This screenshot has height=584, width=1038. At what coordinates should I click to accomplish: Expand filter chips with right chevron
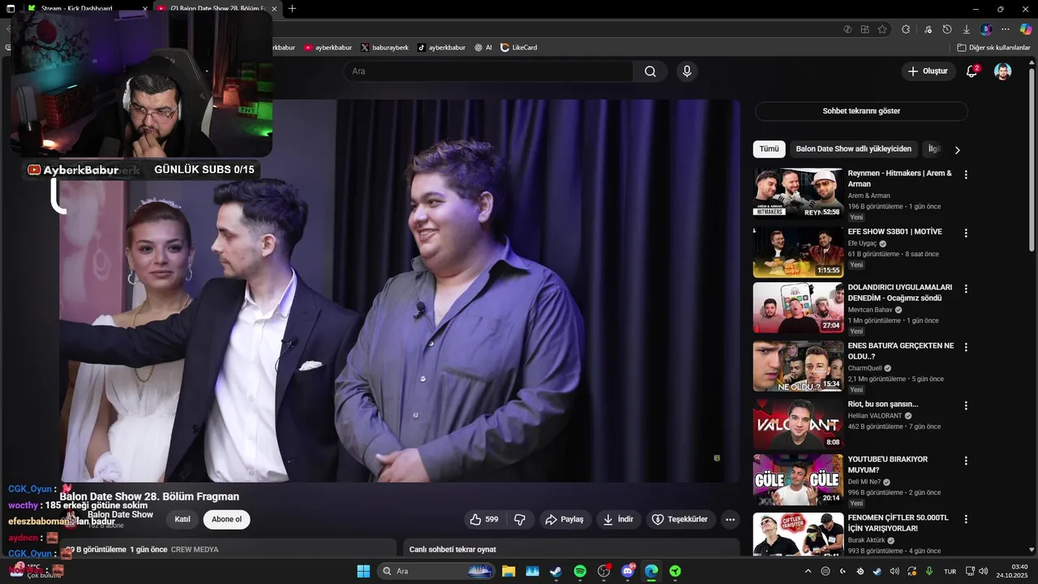[x=957, y=150]
